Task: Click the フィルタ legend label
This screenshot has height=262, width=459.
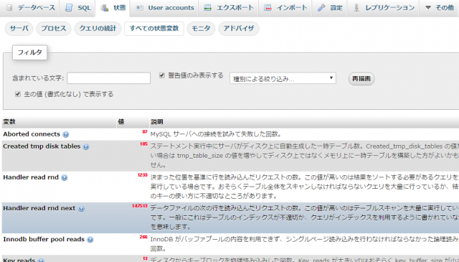Action: [x=29, y=52]
